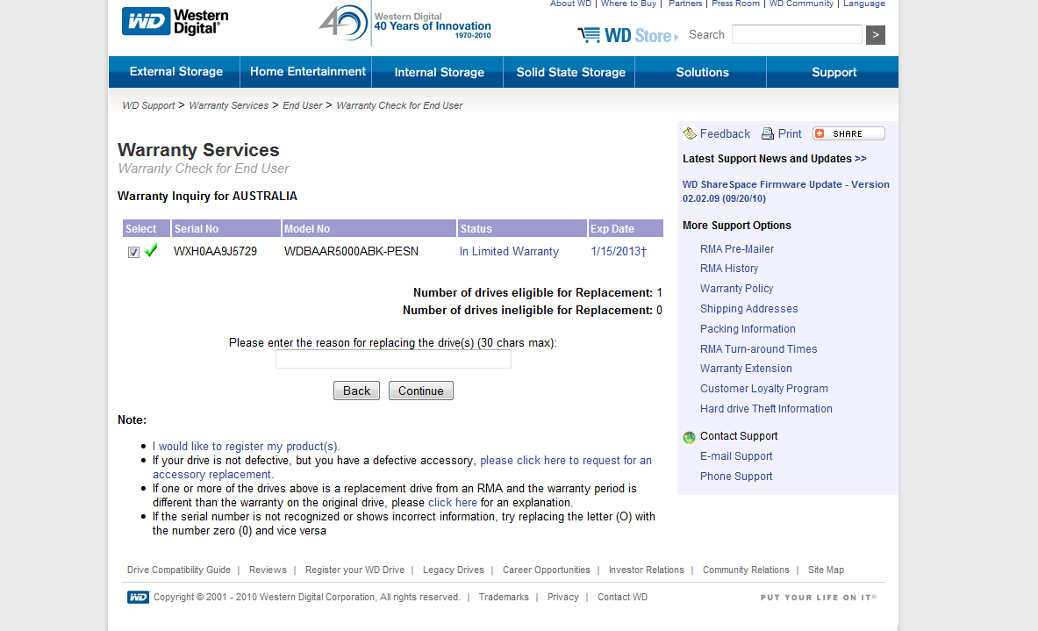Image resolution: width=1038 pixels, height=631 pixels.
Task: Open Career Opportunities footer link
Action: (546, 570)
